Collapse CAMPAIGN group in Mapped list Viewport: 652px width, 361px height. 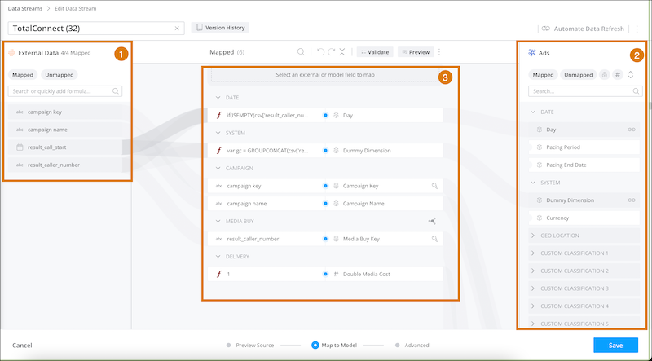point(218,169)
